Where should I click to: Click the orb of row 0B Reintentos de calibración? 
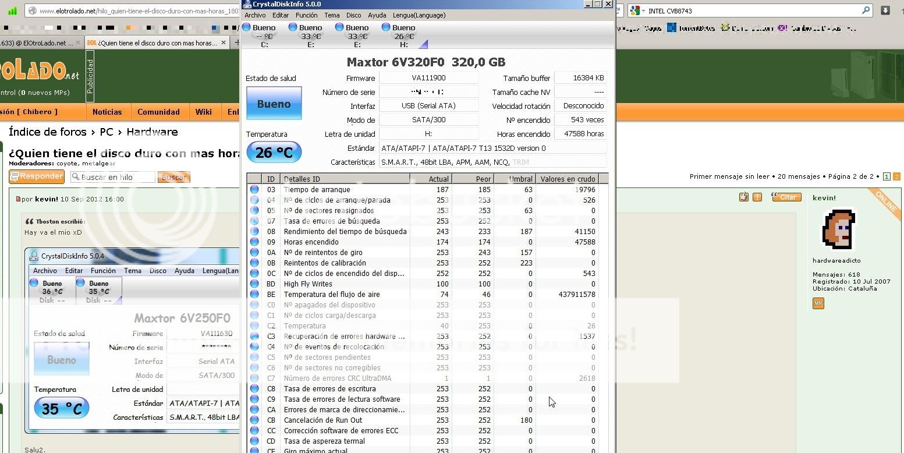click(x=254, y=263)
